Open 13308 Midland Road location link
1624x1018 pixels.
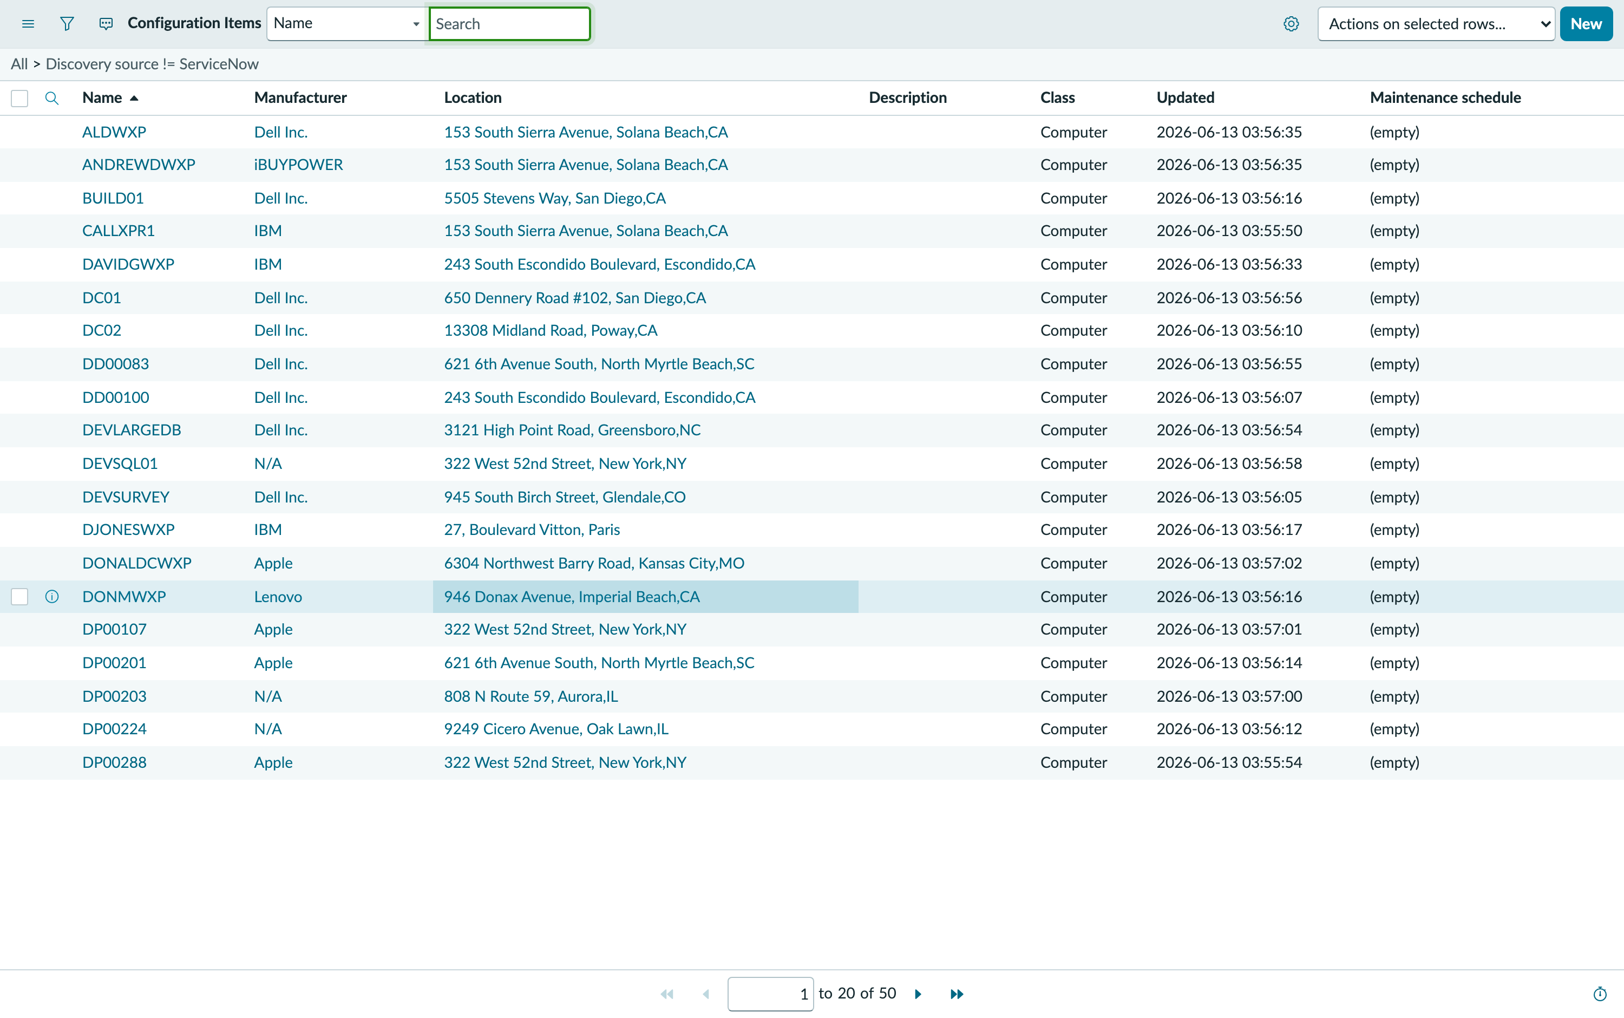551,331
